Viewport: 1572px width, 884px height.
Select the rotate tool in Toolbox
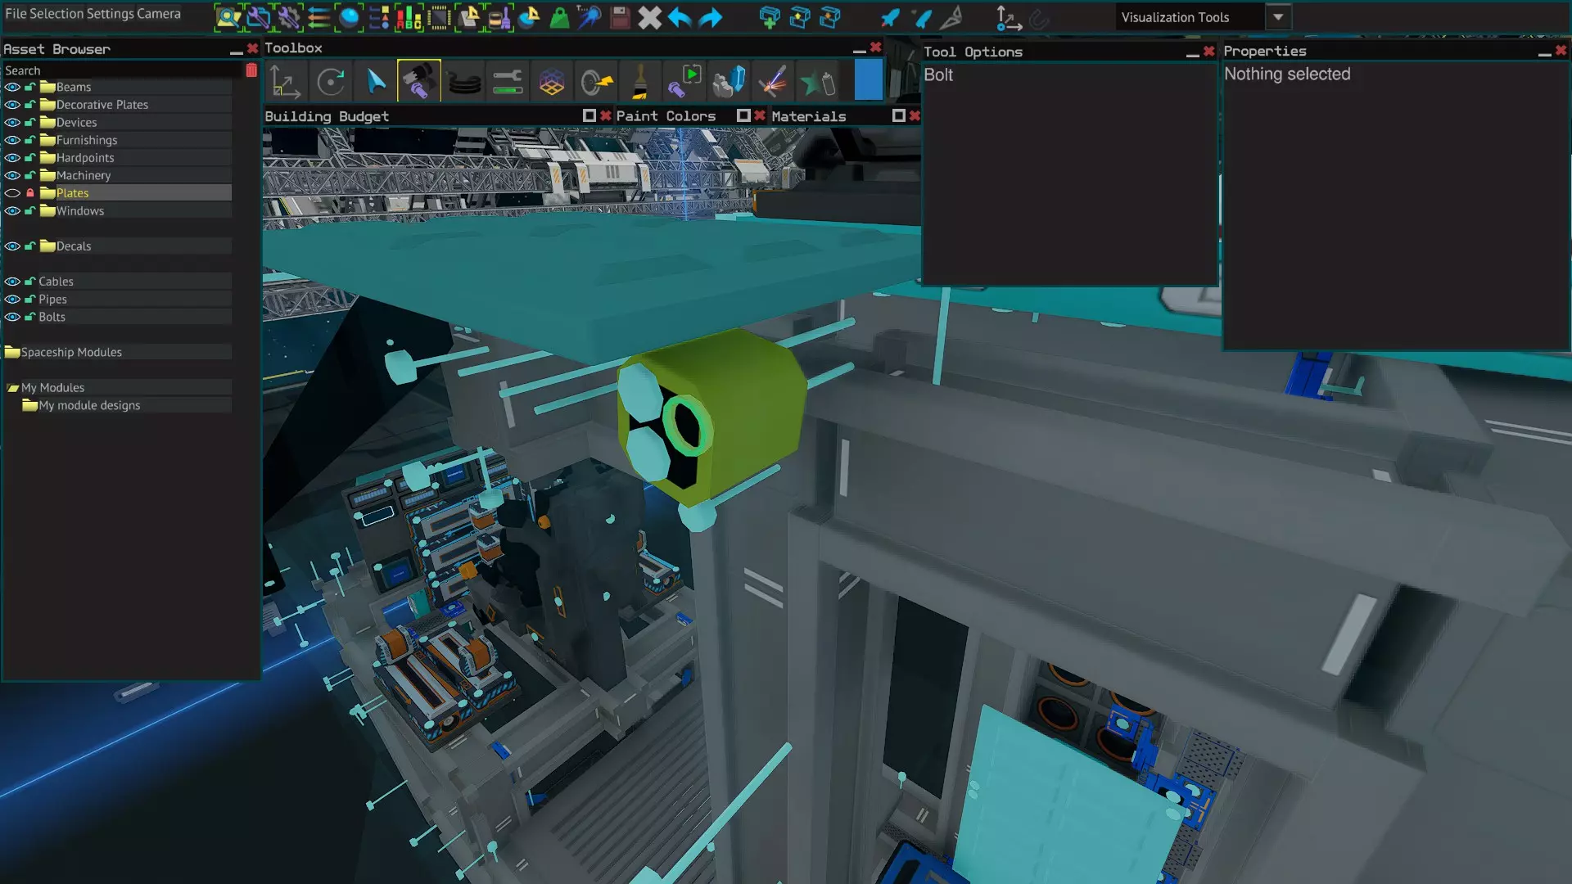coord(331,82)
